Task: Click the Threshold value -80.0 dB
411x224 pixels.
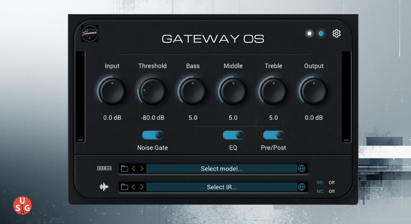Action: click(152, 118)
